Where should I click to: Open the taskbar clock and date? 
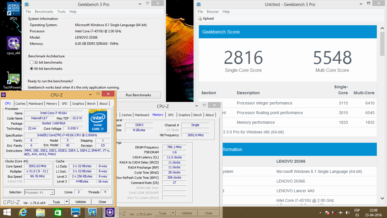(374, 213)
